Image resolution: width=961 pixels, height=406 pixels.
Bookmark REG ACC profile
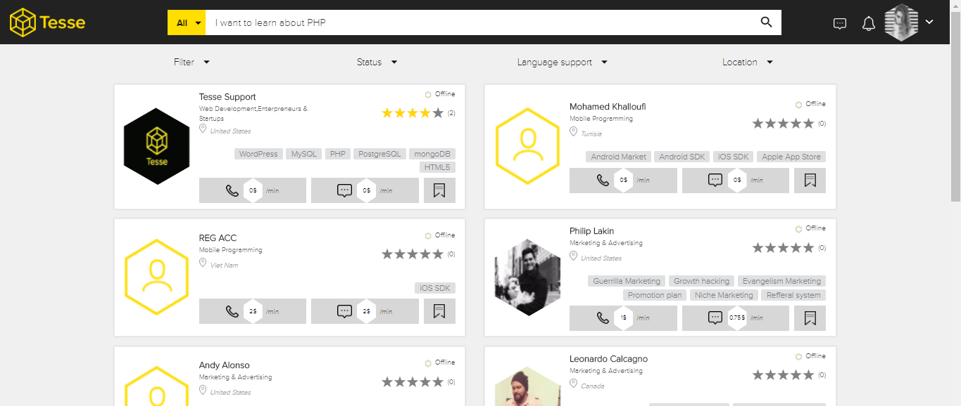(439, 311)
